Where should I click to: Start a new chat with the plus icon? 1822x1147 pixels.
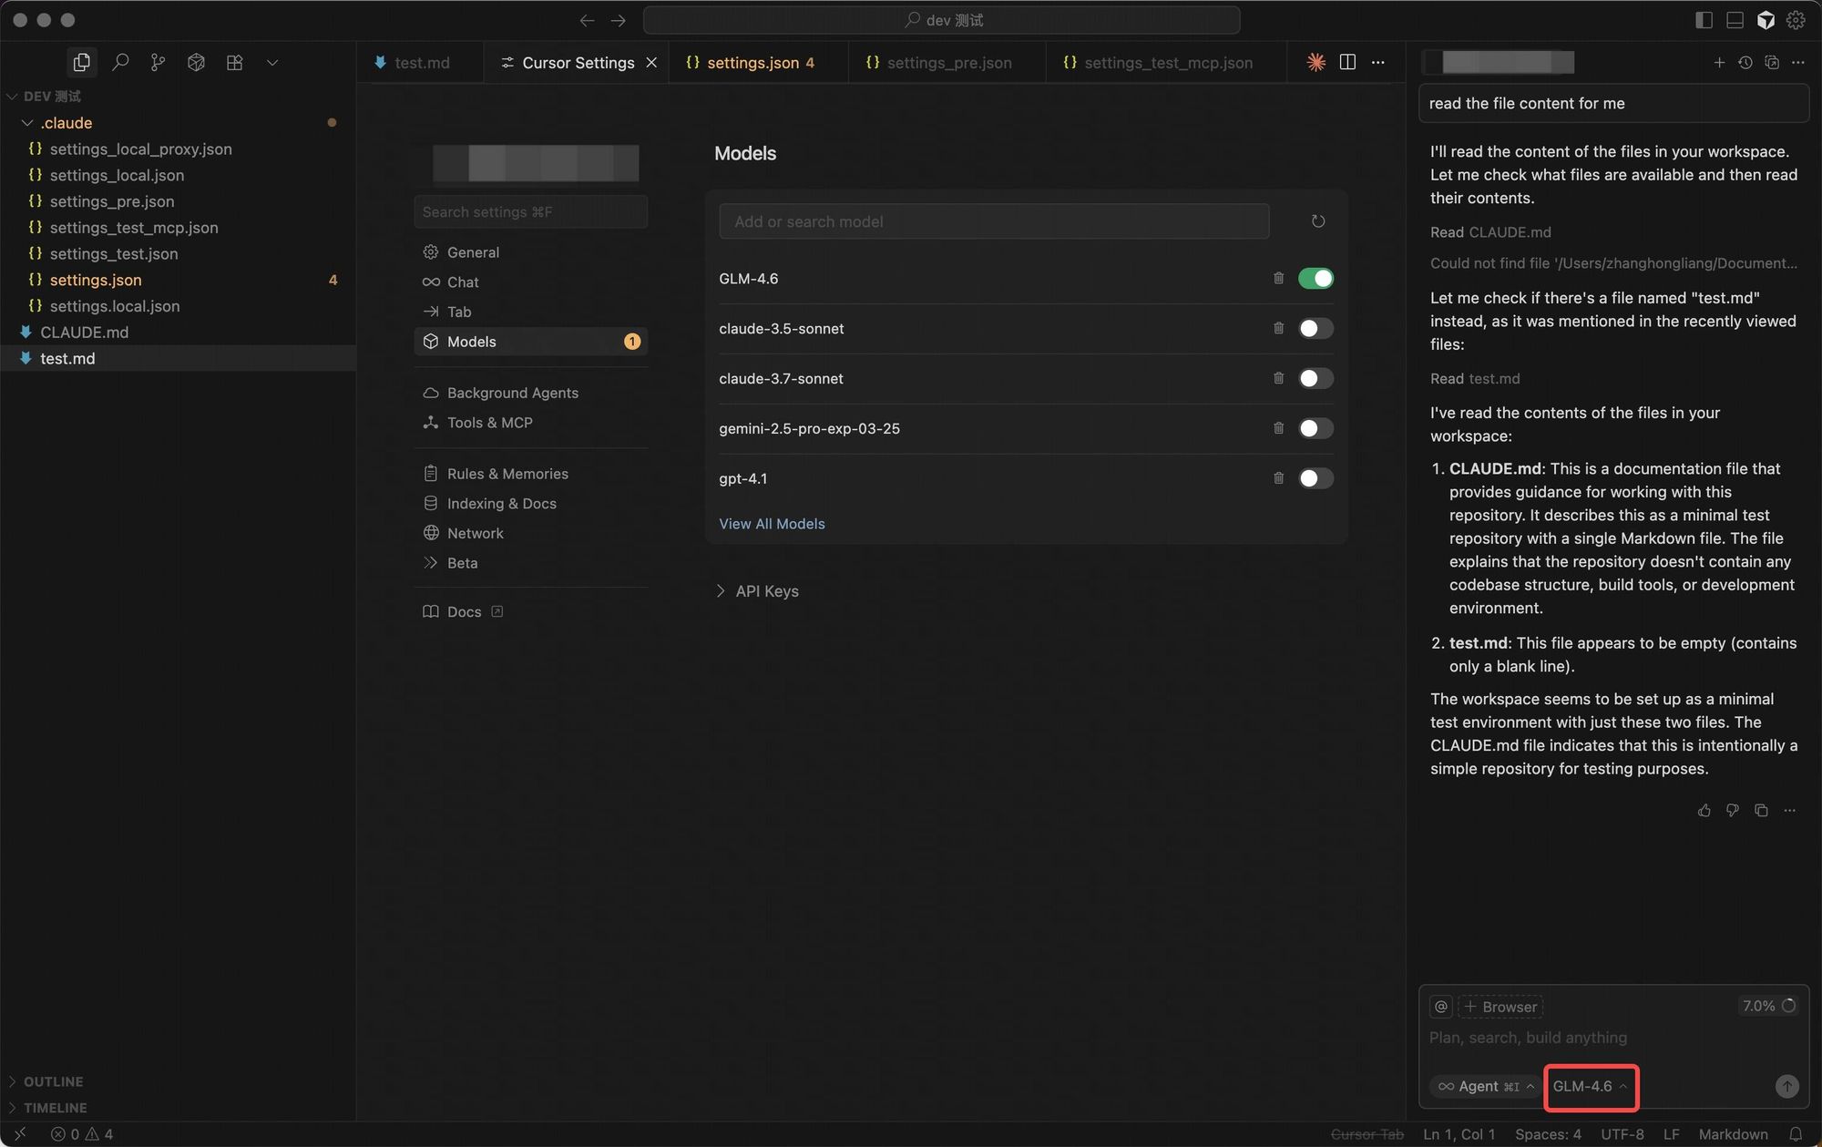click(1718, 62)
